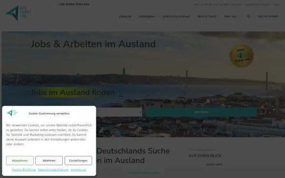Click the golden ticket badge on the hero image
This screenshot has height=178, width=285.
(242, 56)
